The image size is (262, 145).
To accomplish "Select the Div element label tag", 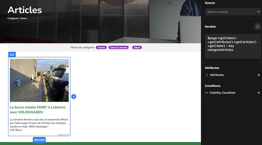I will click(12, 55).
